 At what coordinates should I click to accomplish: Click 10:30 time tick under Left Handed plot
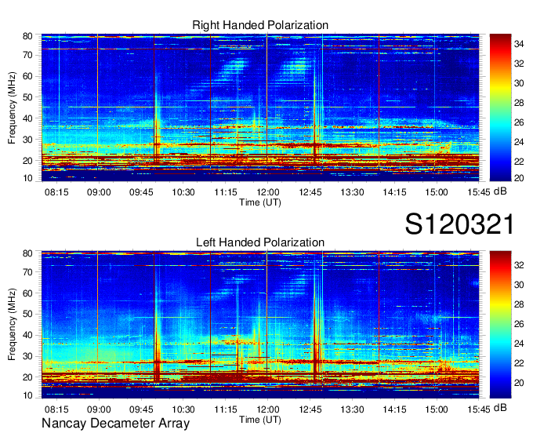click(183, 409)
